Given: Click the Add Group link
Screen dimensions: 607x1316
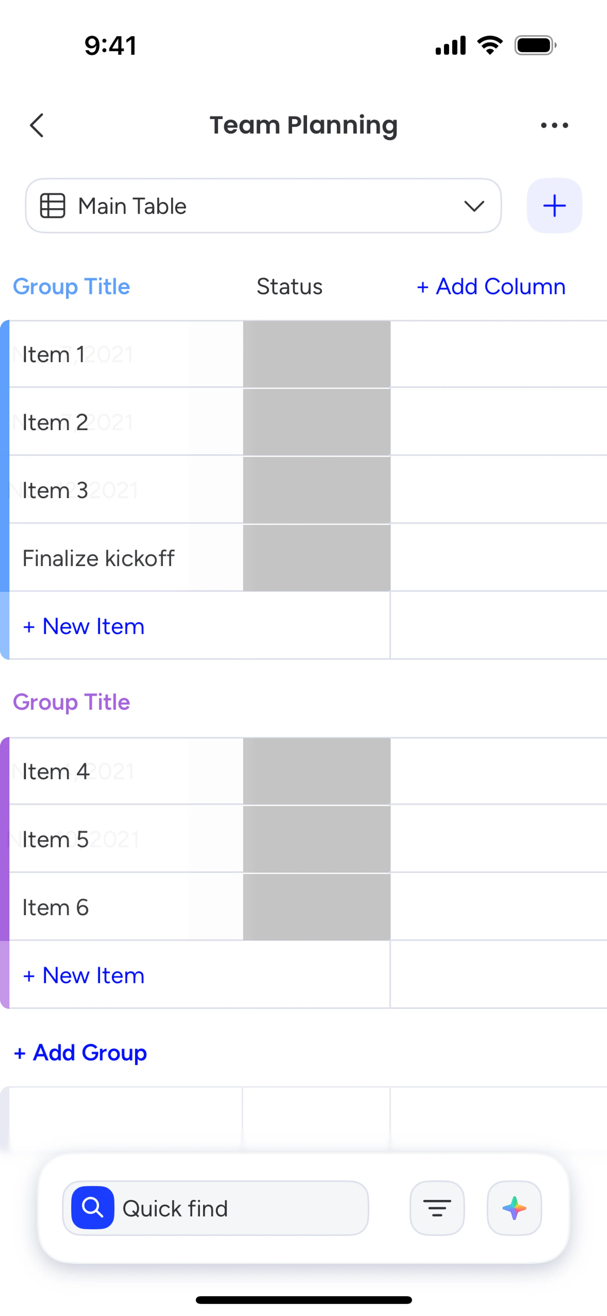Looking at the screenshot, I should 80,1053.
